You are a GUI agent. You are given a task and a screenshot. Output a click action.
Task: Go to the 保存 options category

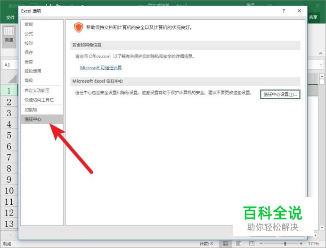click(29, 52)
